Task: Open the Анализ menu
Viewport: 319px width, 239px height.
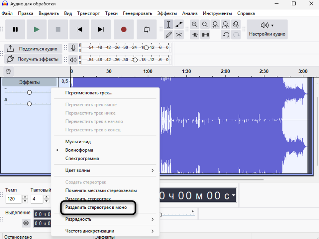Action: [190, 13]
